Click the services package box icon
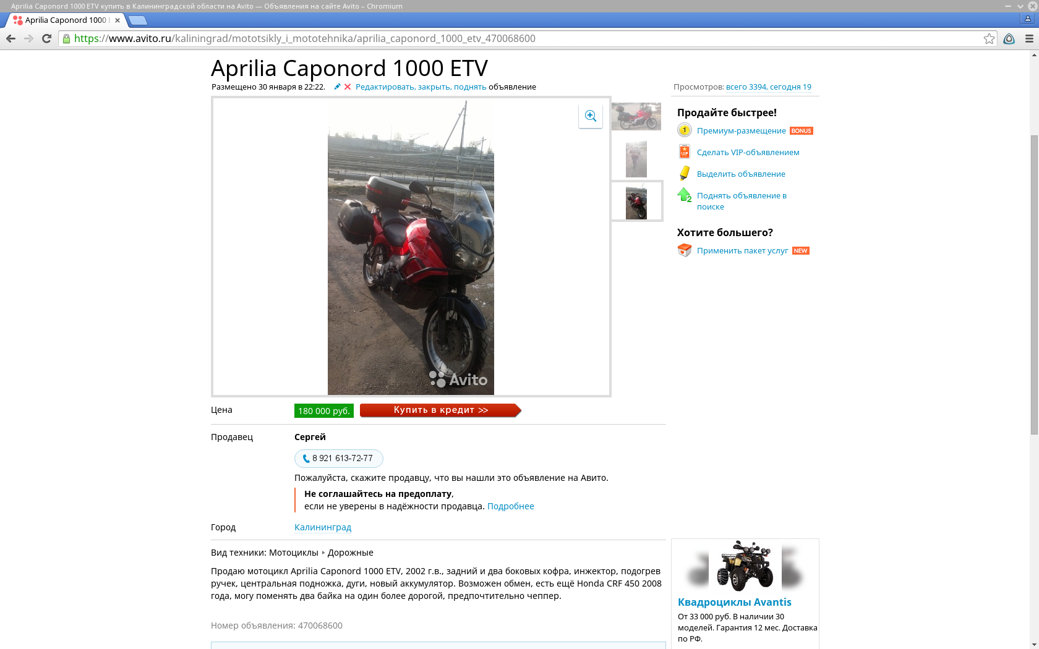The height and width of the screenshot is (649, 1039). [x=684, y=250]
